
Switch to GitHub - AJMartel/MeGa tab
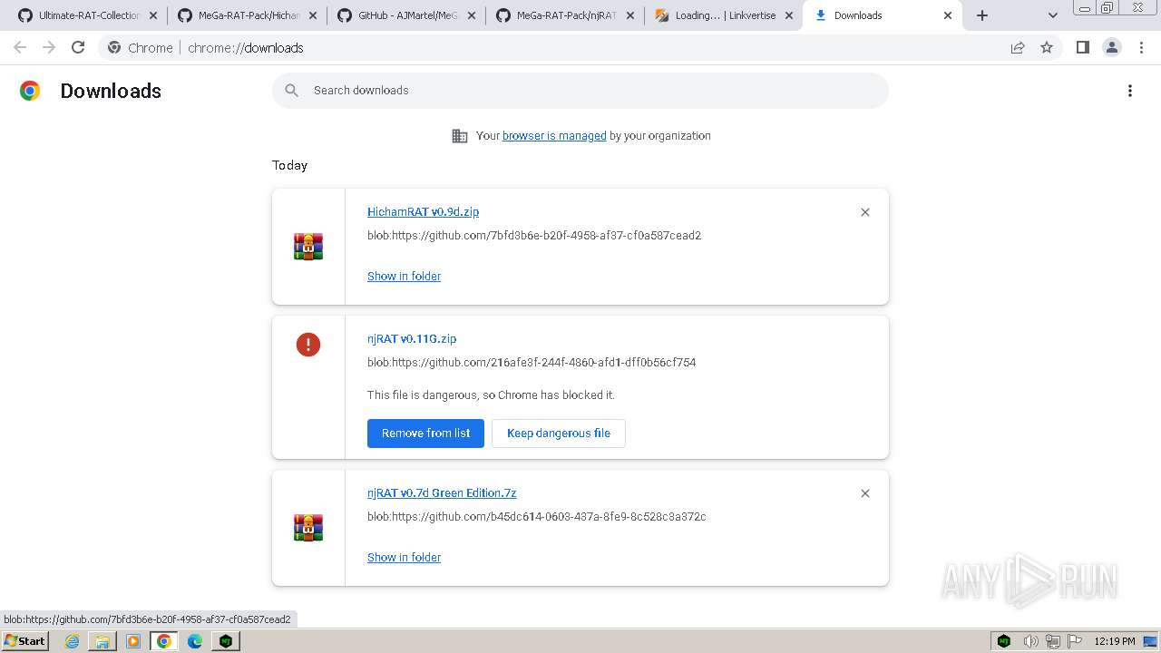[x=406, y=15]
